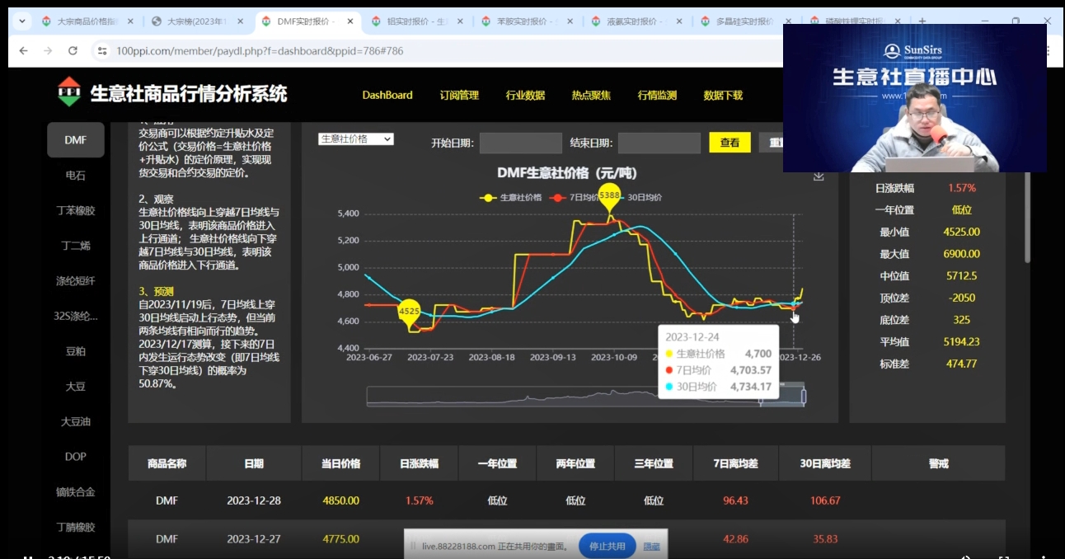
Task: Click the 日期 table column header
Action: tap(254, 463)
